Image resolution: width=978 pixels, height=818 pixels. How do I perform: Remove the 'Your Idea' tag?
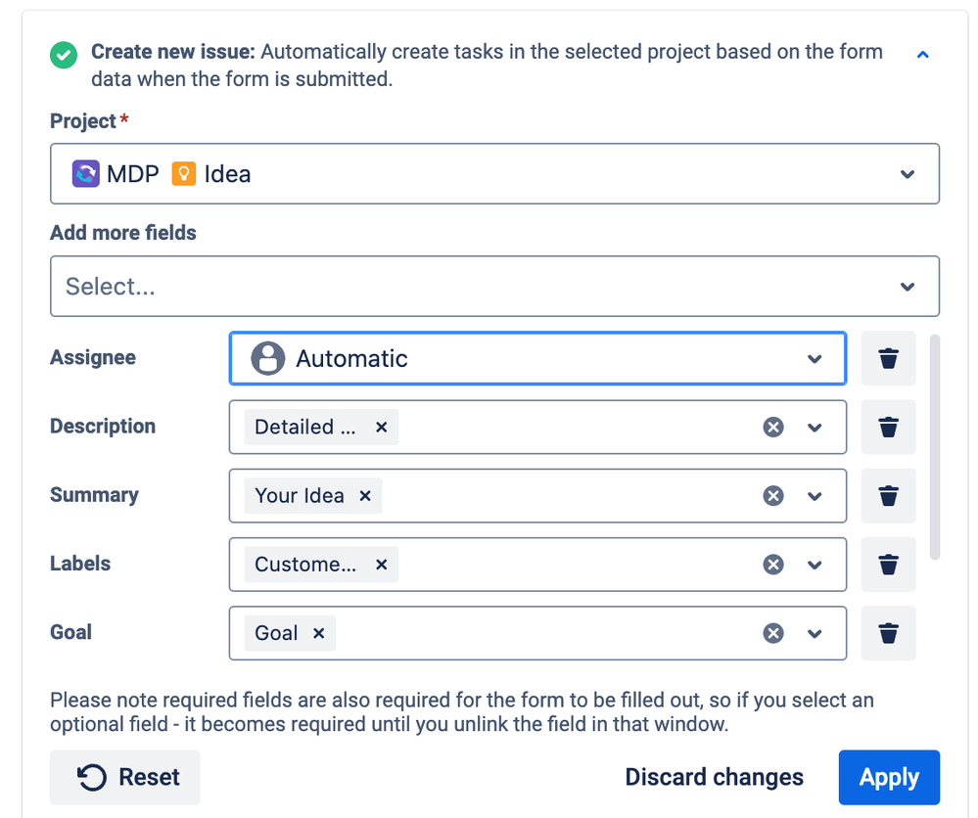[365, 495]
